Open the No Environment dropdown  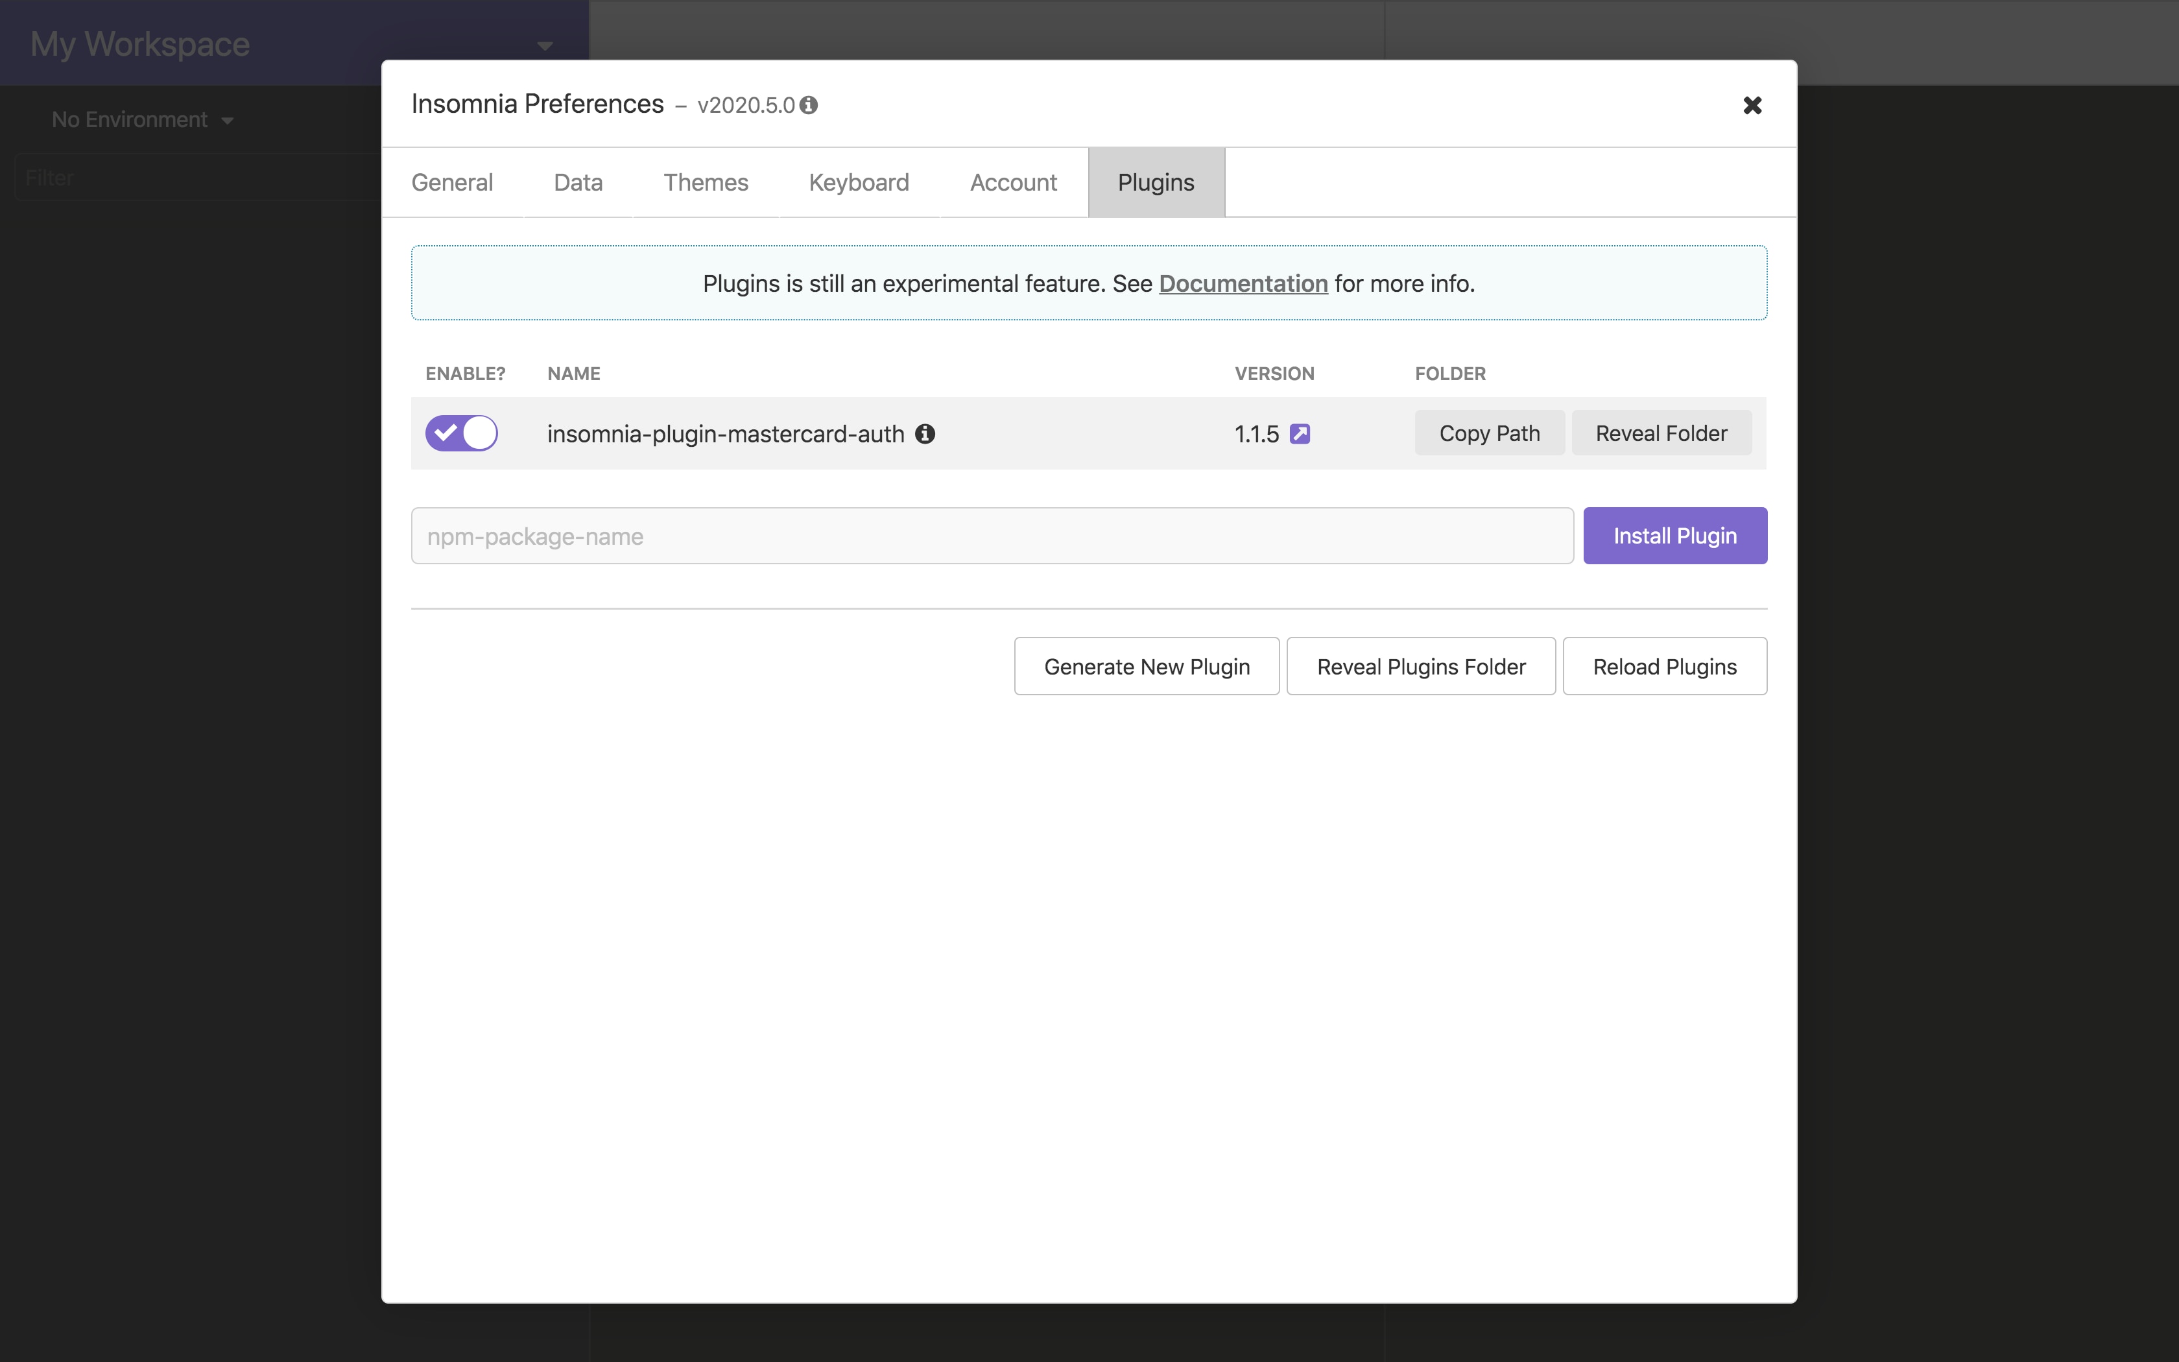[x=142, y=120]
